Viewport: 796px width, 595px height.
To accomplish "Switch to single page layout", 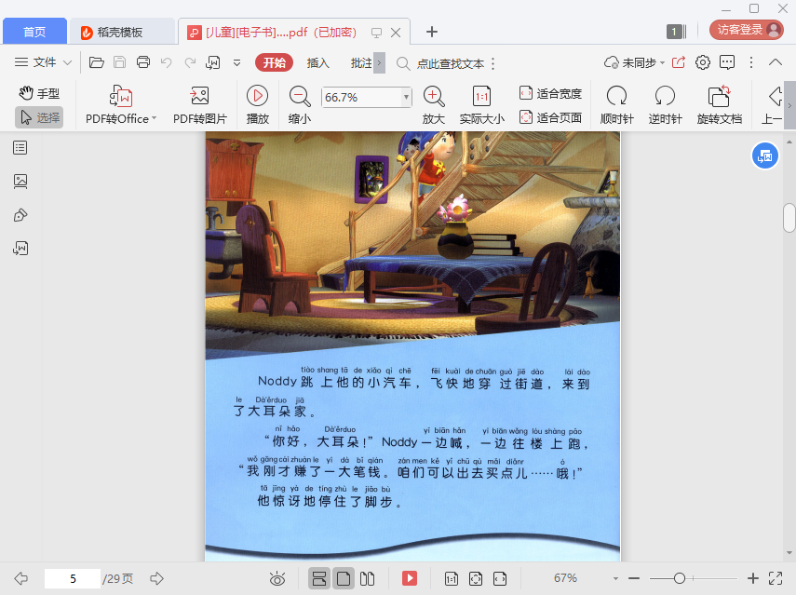I will click(344, 578).
